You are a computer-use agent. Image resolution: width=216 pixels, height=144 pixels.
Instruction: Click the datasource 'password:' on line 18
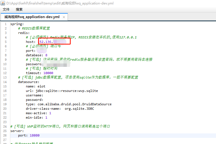pos(35,100)
